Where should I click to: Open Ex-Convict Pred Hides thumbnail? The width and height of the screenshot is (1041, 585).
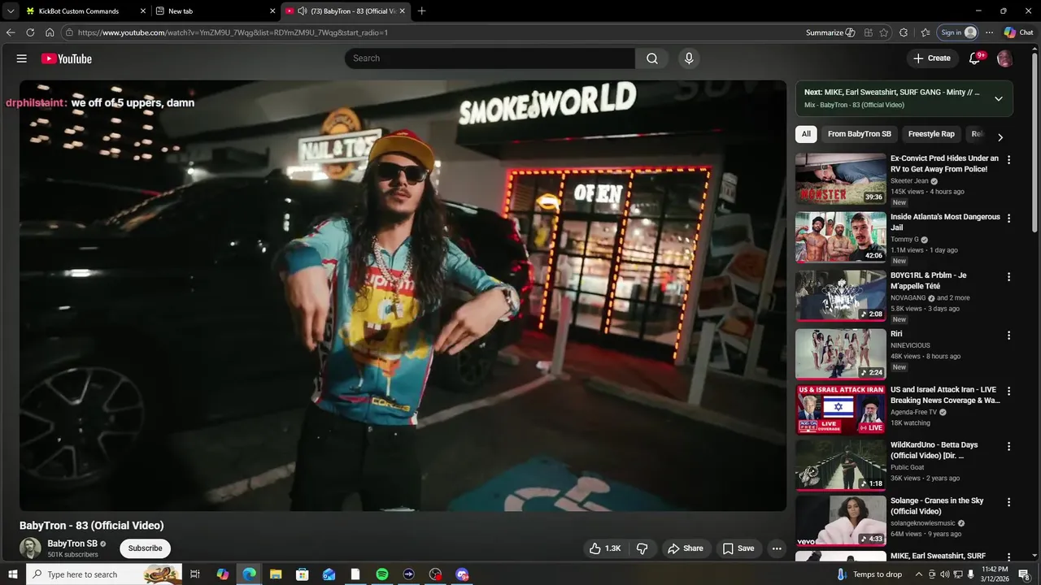point(841,179)
